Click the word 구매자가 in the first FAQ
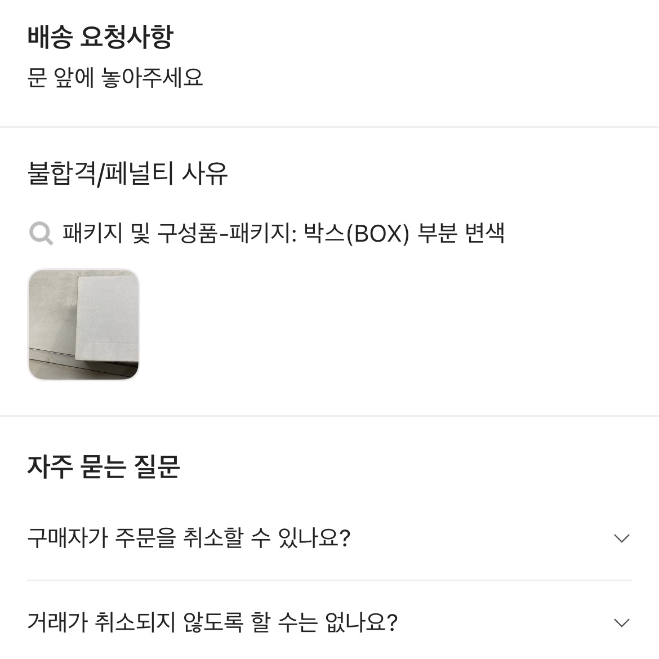This screenshot has height=659, width=659. [x=68, y=538]
